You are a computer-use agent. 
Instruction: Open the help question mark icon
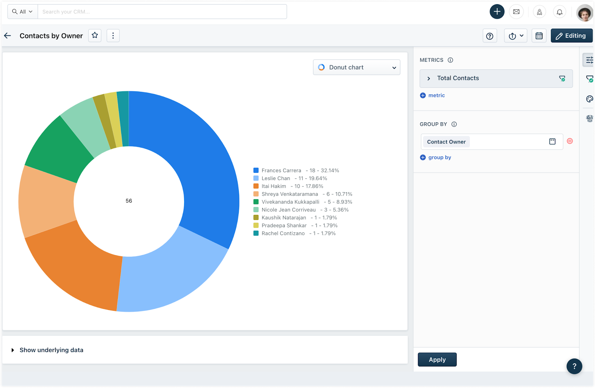490,35
